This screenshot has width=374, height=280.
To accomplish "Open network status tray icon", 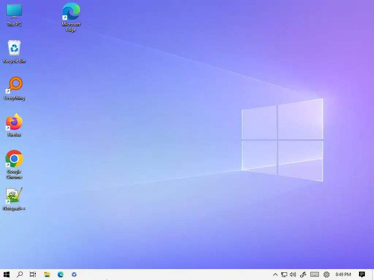I will point(284,275).
